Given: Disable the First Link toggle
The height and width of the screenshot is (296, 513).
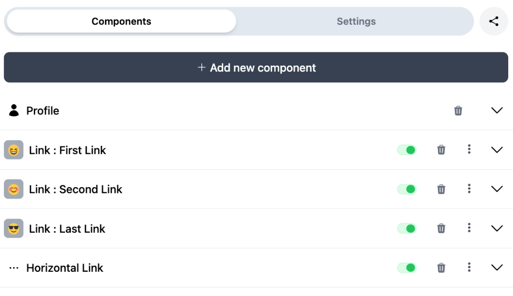Looking at the screenshot, I should coord(407,150).
